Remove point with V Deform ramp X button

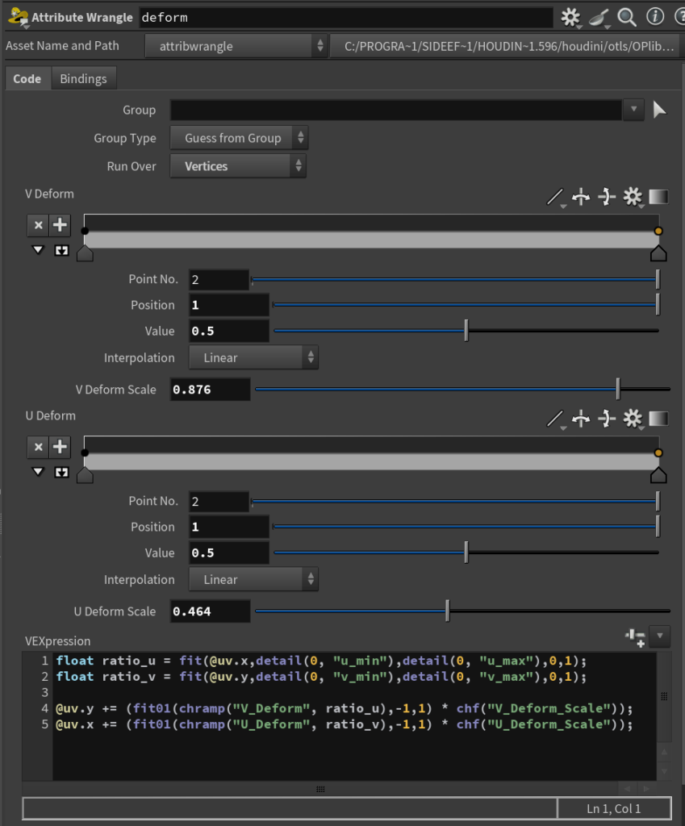[38, 225]
